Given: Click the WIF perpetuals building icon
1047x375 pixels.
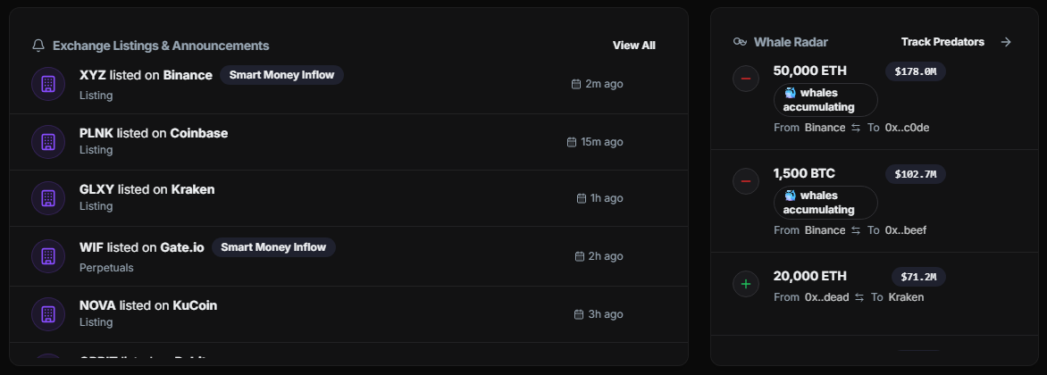Looking at the screenshot, I should 48,256.
